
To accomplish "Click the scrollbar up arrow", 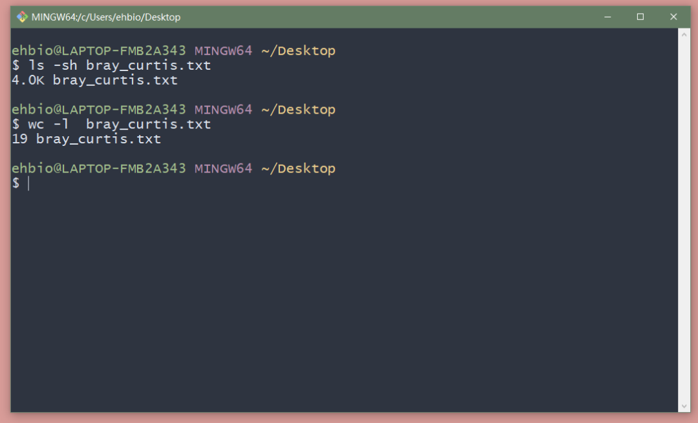I will 684,34.
